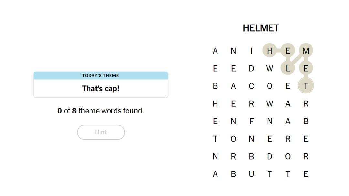Select the letter D in the second row
The image size is (349, 196).
click(x=251, y=68)
